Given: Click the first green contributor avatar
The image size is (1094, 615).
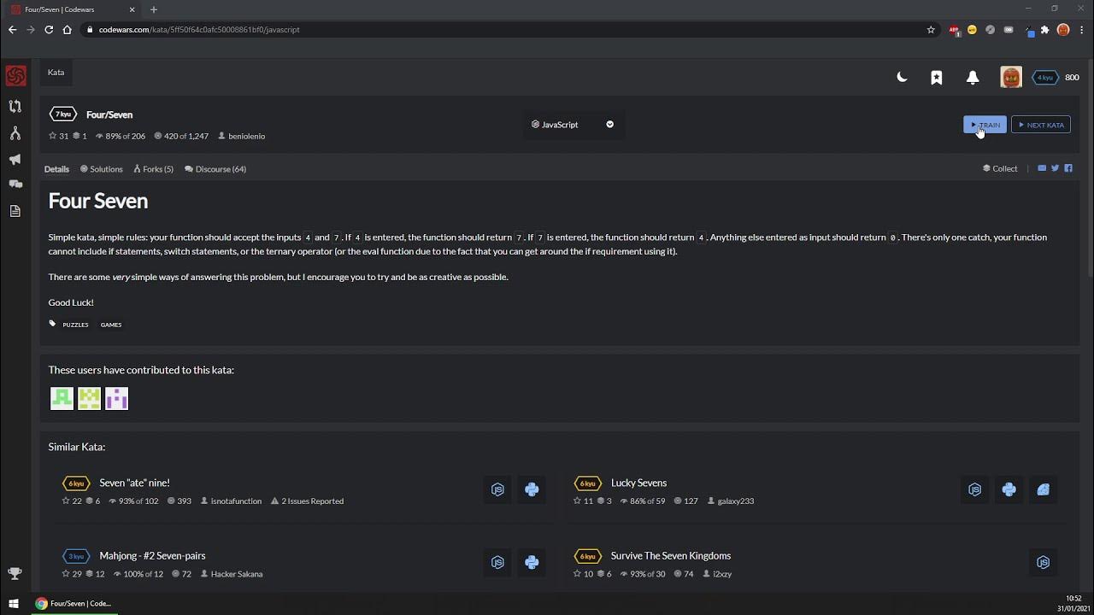Looking at the screenshot, I should 62,399.
